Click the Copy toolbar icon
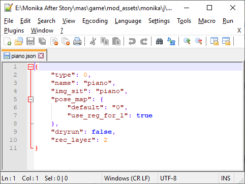 click(x=105, y=41)
